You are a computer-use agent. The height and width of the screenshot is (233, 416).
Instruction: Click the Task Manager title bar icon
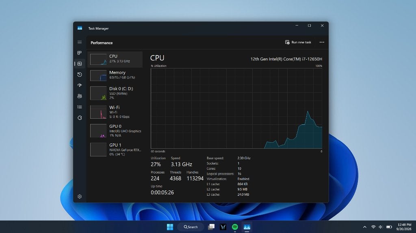click(80, 28)
